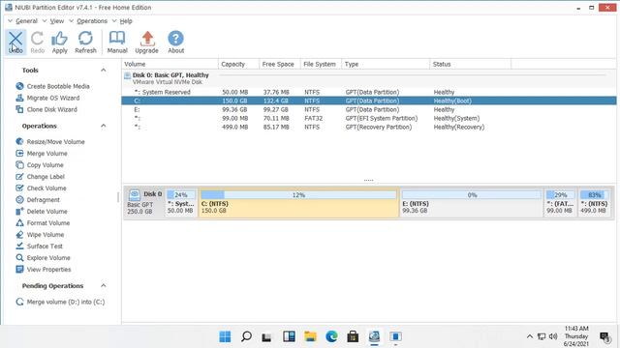Launch Microsoft Edge from taskbar

tap(331, 336)
